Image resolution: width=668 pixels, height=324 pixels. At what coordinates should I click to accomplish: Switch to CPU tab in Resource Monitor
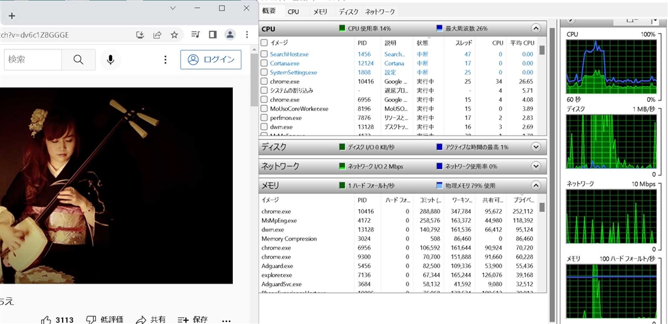pyautogui.click(x=293, y=12)
